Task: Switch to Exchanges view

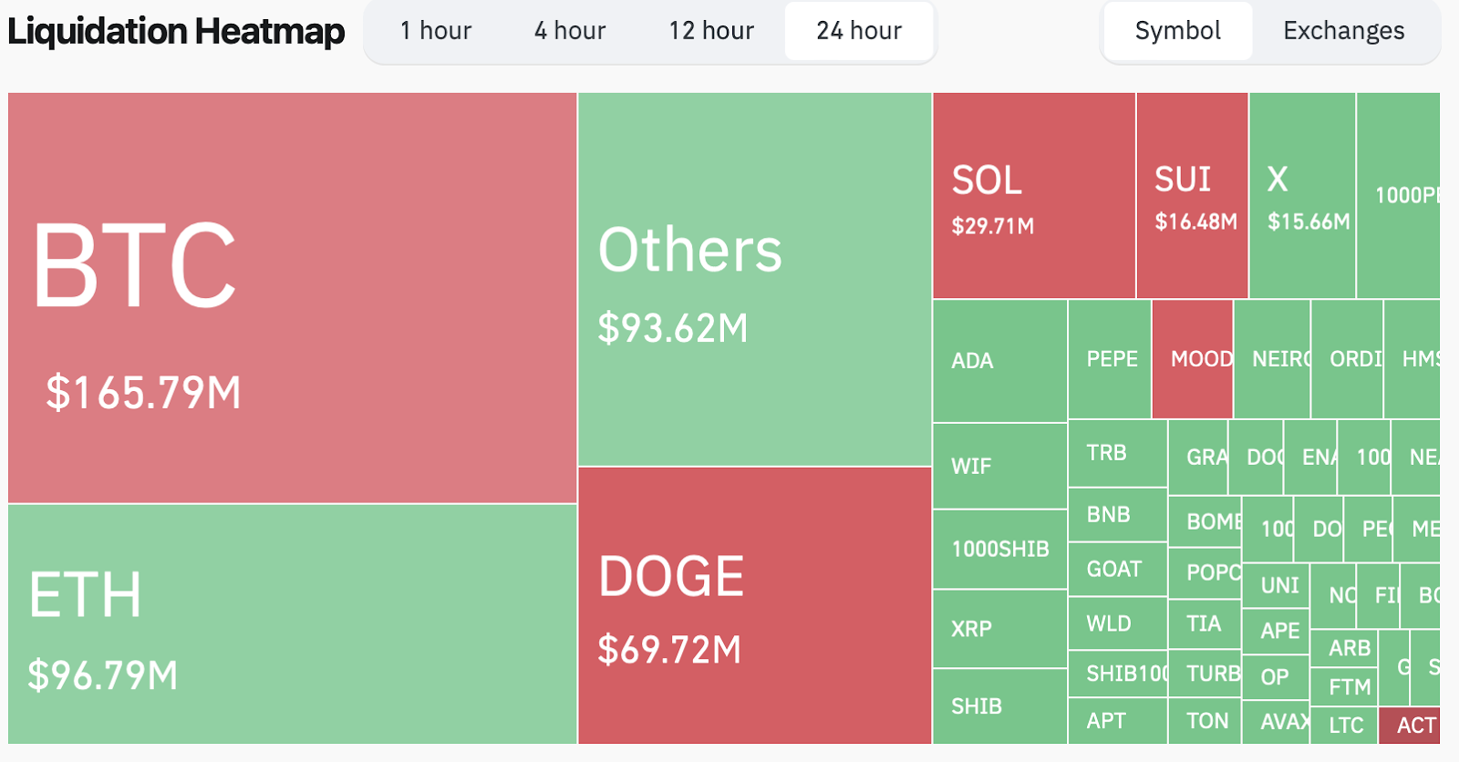Action: pyautogui.click(x=1343, y=31)
